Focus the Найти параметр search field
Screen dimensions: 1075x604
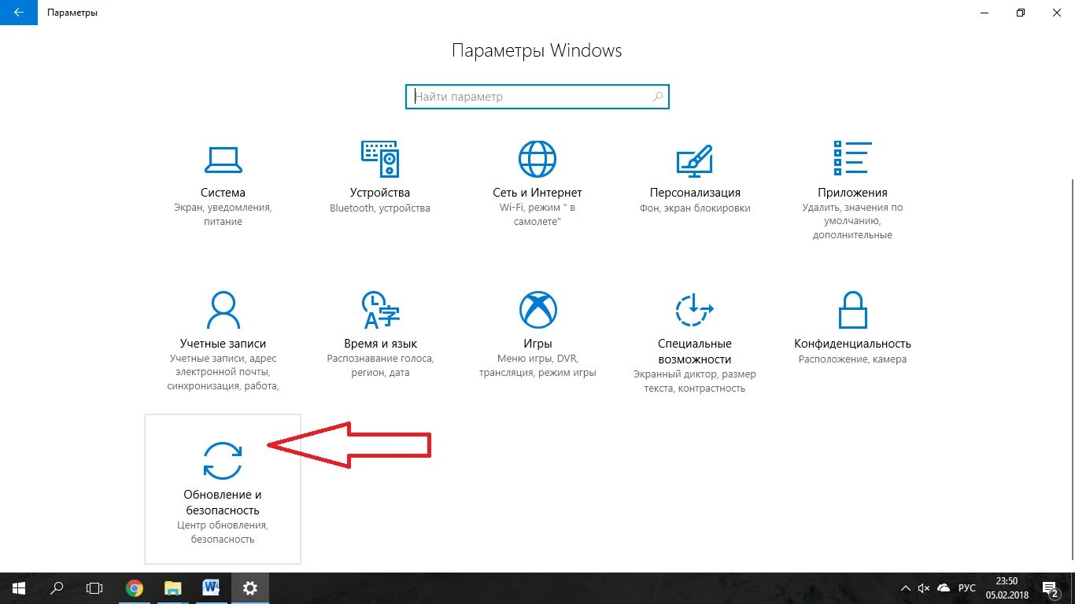pyautogui.click(x=537, y=97)
